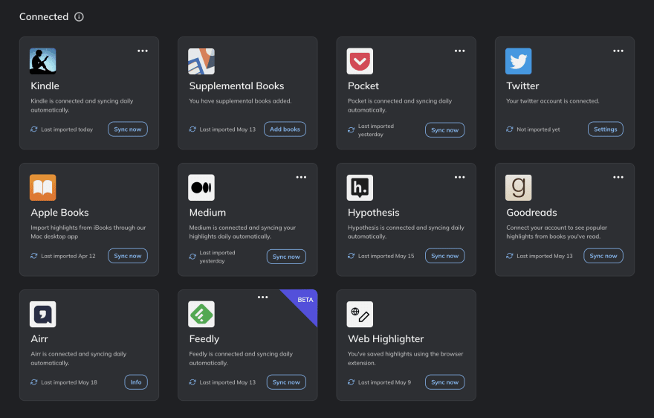Sync Kindle highlights now
Screen dimensions: 654x418
128,129
